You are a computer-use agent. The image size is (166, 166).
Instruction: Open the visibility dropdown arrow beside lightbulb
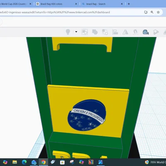pyautogui.click(x=76, y=32)
